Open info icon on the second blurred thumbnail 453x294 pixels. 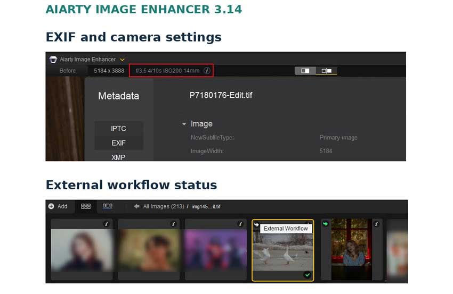pyautogui.click(x=173, y=224)
